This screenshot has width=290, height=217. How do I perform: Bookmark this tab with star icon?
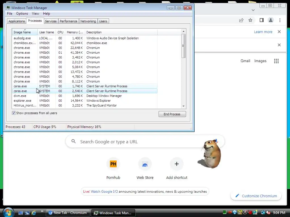pos(250,20)
